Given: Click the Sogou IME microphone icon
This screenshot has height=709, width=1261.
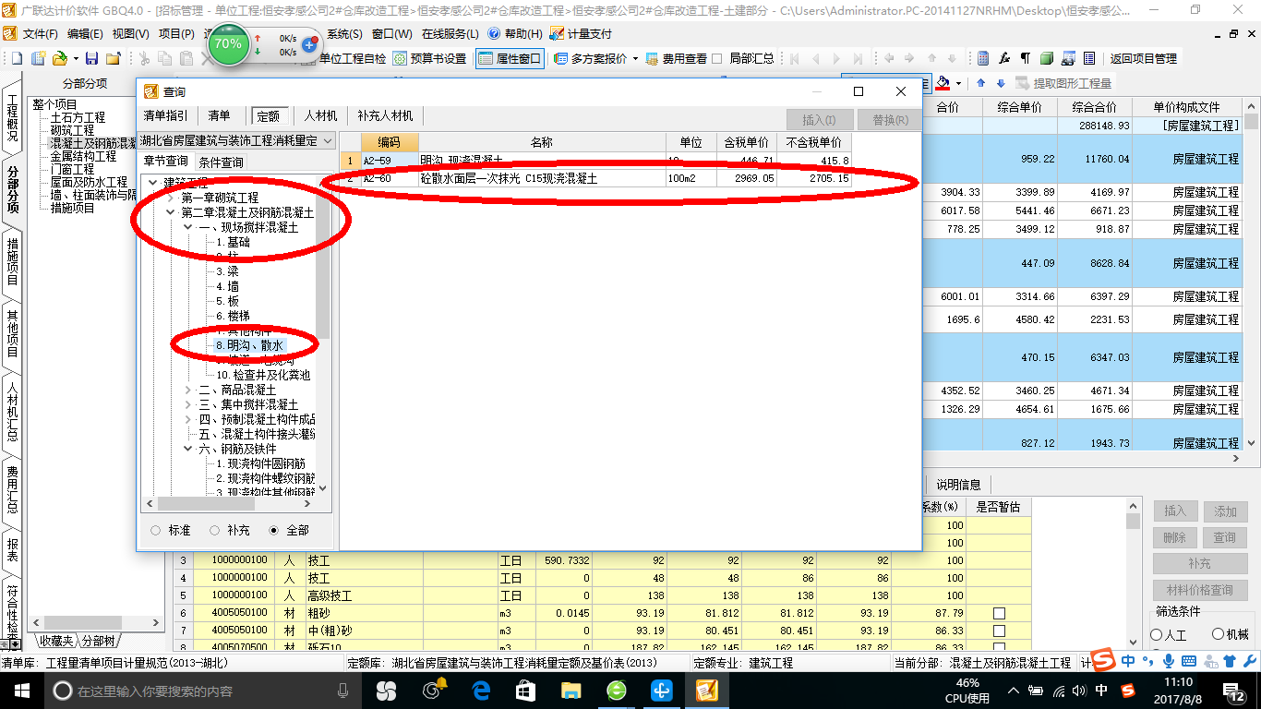Looking at the screenshot, I should pos(1168,661).
